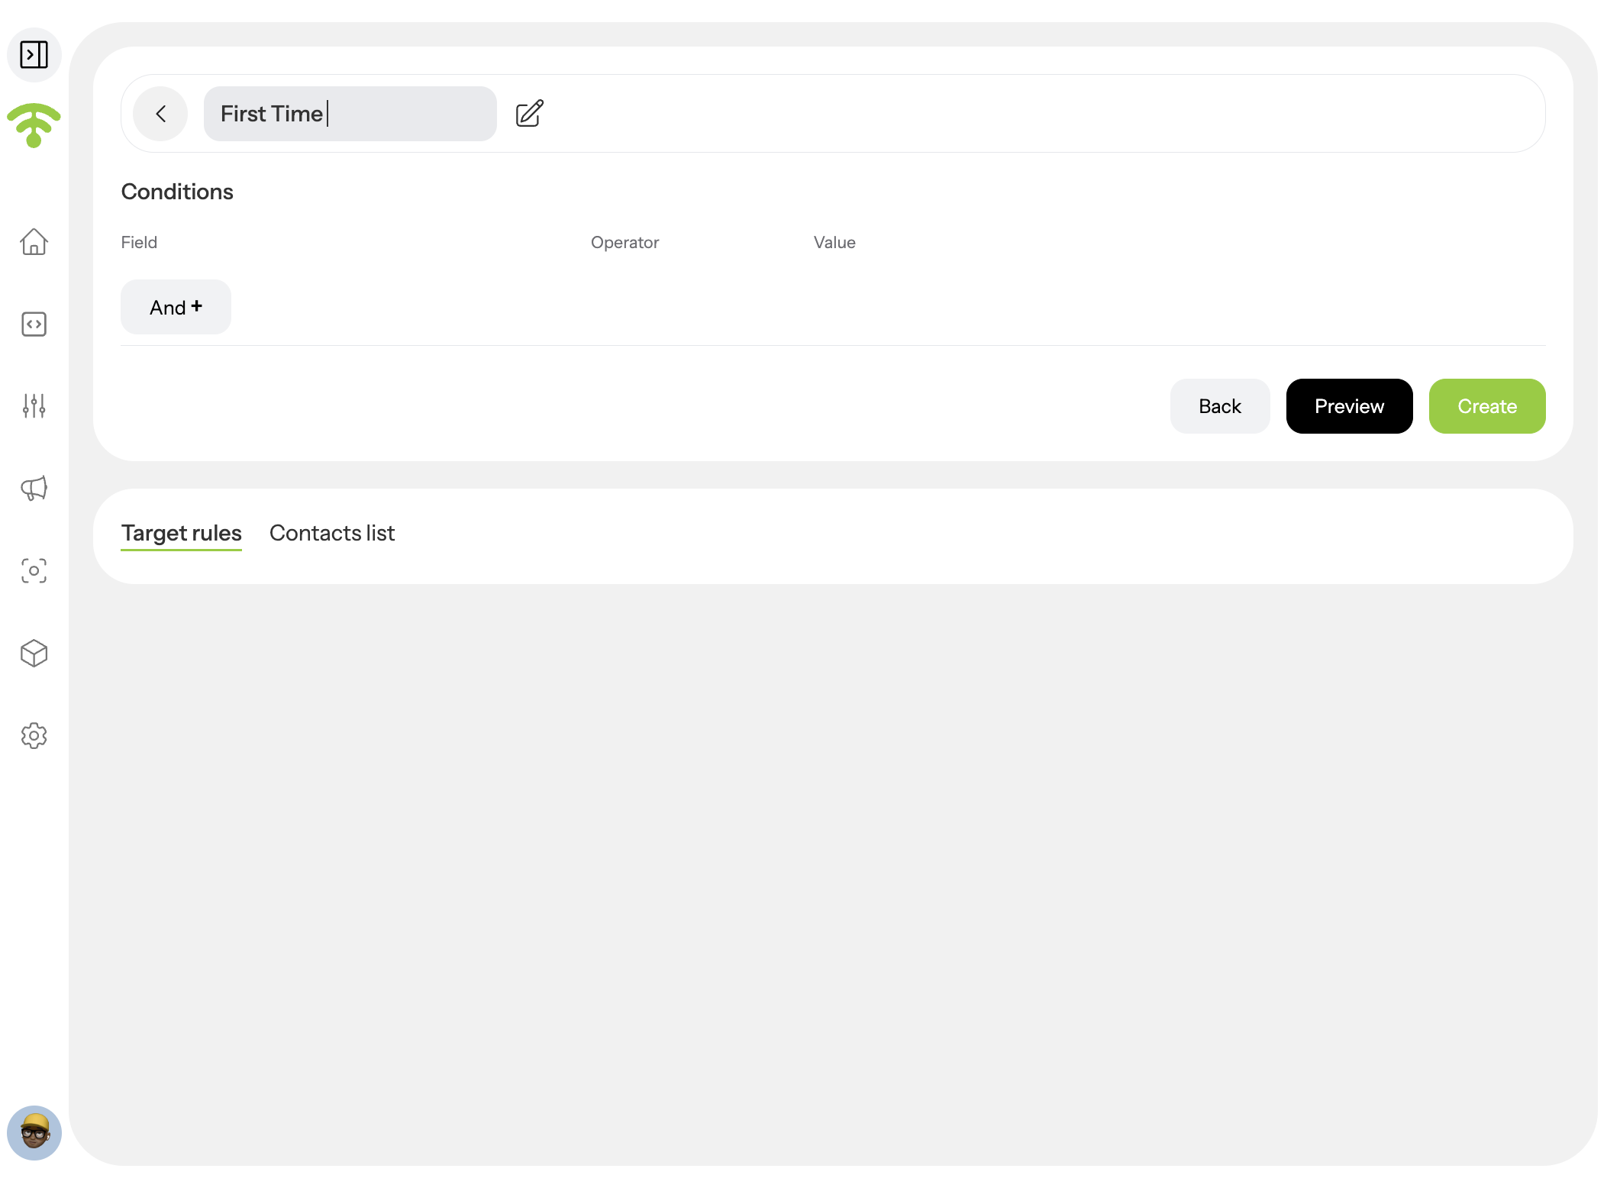Screen dimensions: 1620x1188
Task: Expand the sidebar panel toggle icon
Action: pos(34,55)
